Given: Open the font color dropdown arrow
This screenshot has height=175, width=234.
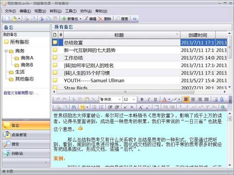Looking at the screenshot, I should [x=169, y=99].
